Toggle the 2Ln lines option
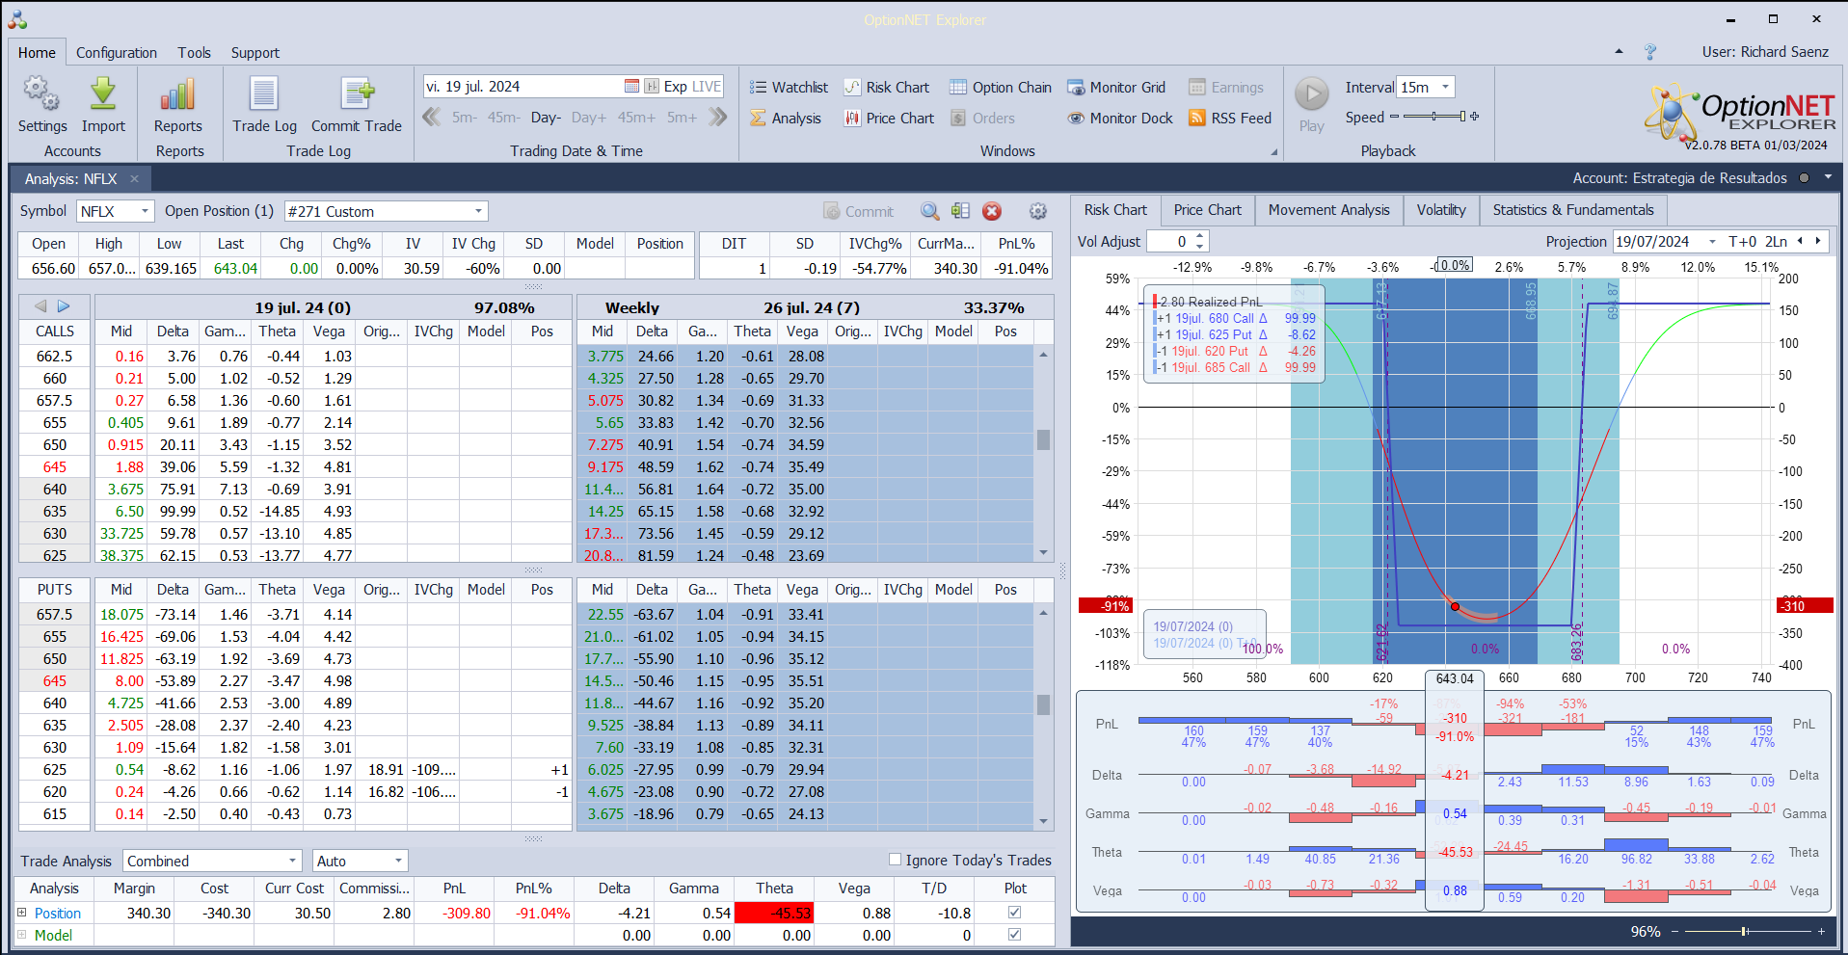Viewport: 1848px width, 955px height. pos(1776,242)
